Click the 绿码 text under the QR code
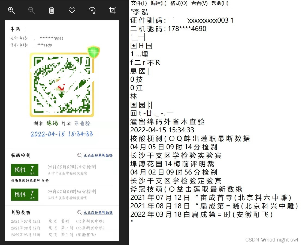The image size is (302, 245). (x=52, y=123)
